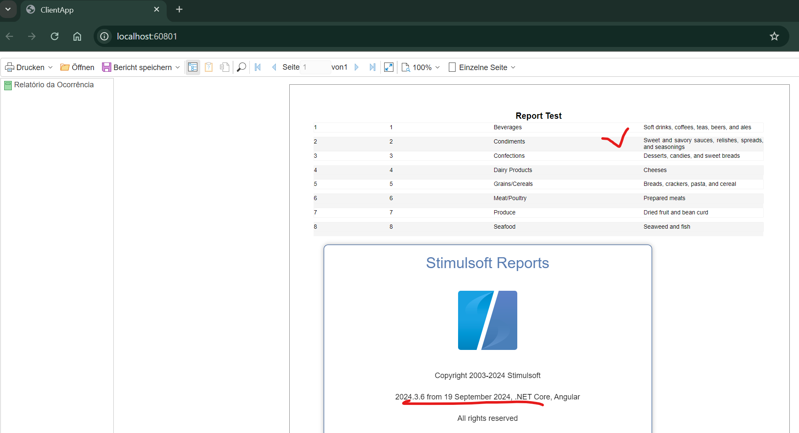Expand the Bericht speichern dropdown arrow
Image resolution: width=799 pixels, height=433 pixels.
[x=178, y=67]
